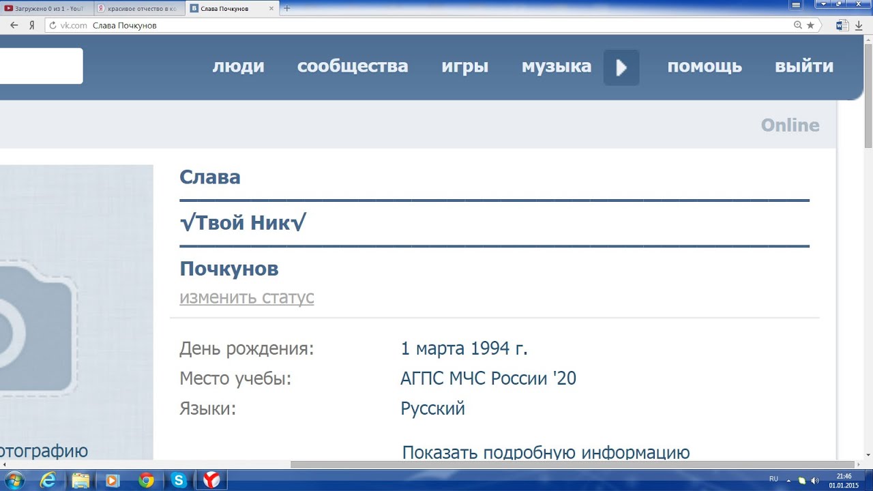Viewport: 873px width, 491px height.
Task: Switch to 'красивое отчество' Yandex tab
Action: [x=138, y=9]
